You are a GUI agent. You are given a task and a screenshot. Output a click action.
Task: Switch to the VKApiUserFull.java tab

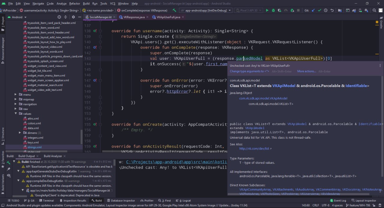(x=168, y=17)
